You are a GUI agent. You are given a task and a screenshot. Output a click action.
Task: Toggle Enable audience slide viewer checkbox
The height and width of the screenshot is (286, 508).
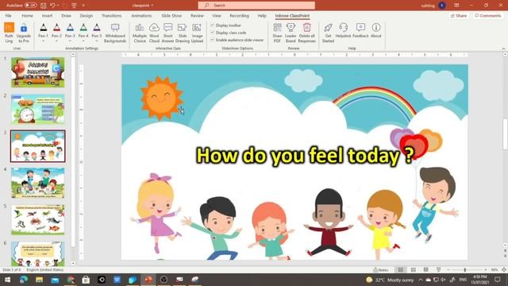[x=213, y=40]
